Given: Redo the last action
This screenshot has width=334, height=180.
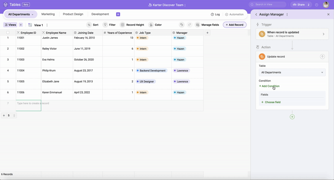Looking at the screenshot, I should coord(190,25).
